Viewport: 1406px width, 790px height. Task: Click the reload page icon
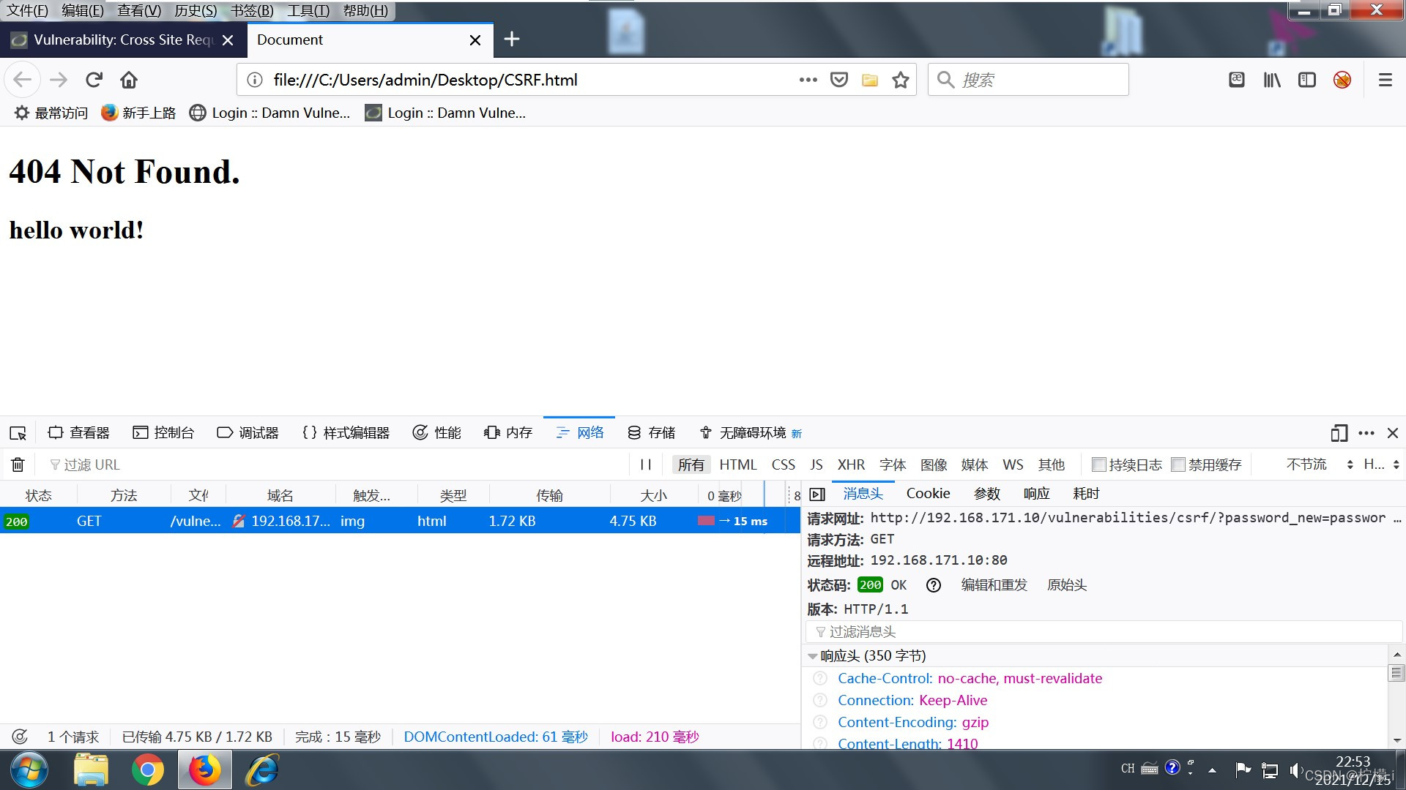click(94, 80)
